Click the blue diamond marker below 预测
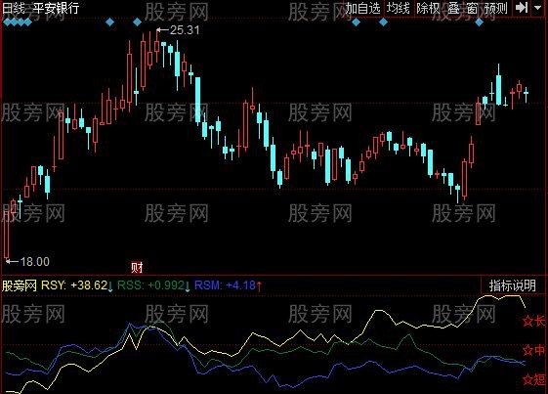The height and width of the screenshot is (394, 548). tap(480, 22)
